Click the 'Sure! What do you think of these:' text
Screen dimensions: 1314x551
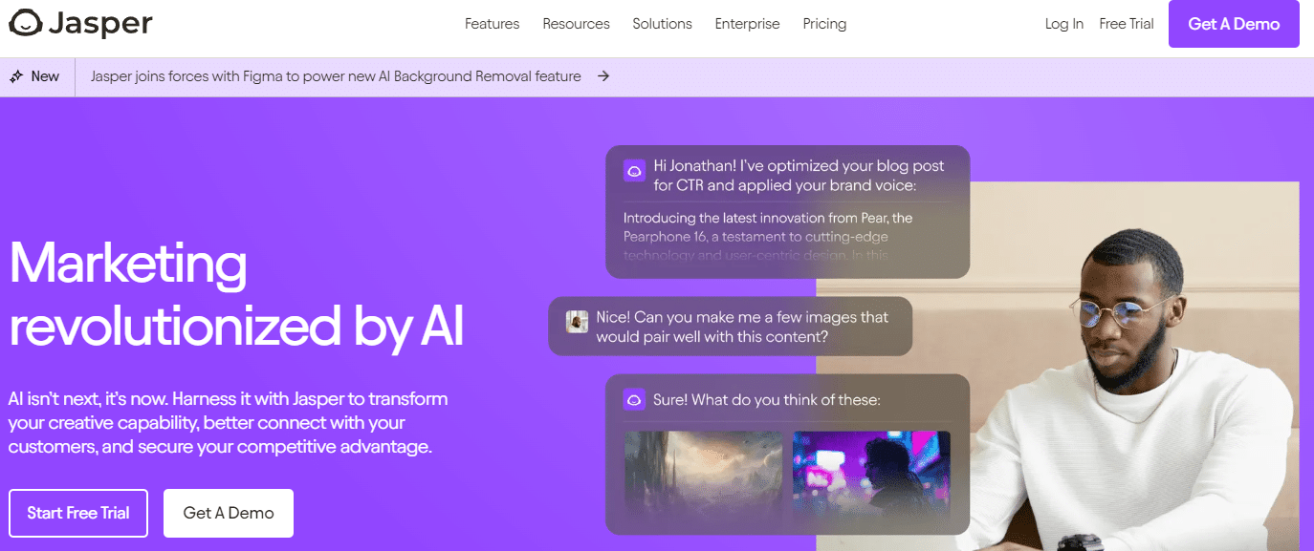(x=767, y=399)
